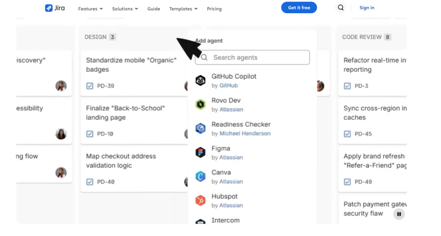Click the task type icon for PD-49
Image resolution: width=441 pixels, height=236 pixels.
(348, 182)
